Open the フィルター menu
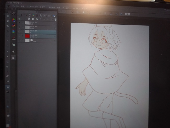The height and width of the screenshot is (128, 170). pos(66,8)
